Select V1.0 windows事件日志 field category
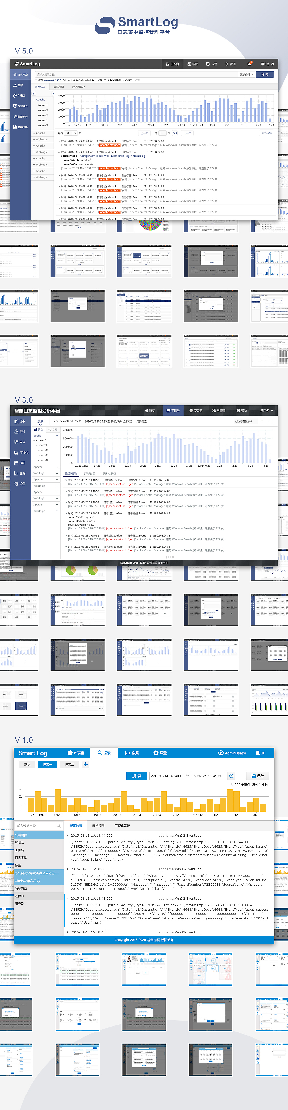The width and height of the screenshot is (288, 1110). (39, 881)
